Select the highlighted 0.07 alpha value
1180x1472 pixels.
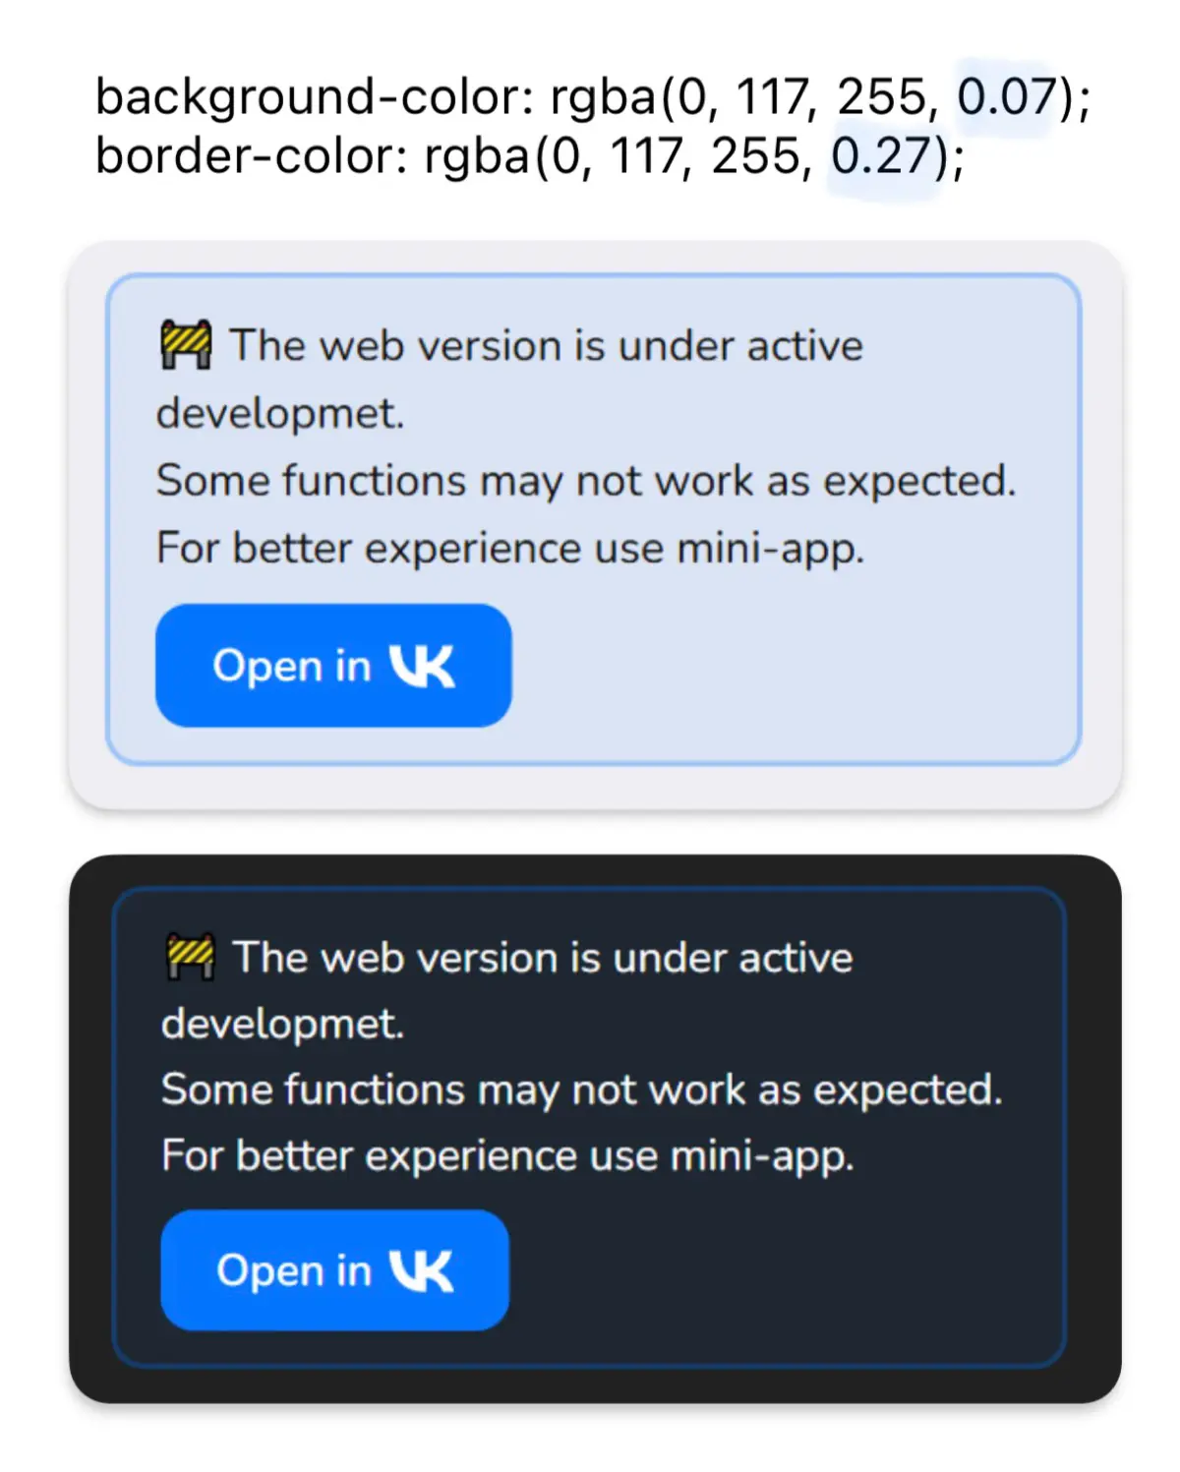1005,97
